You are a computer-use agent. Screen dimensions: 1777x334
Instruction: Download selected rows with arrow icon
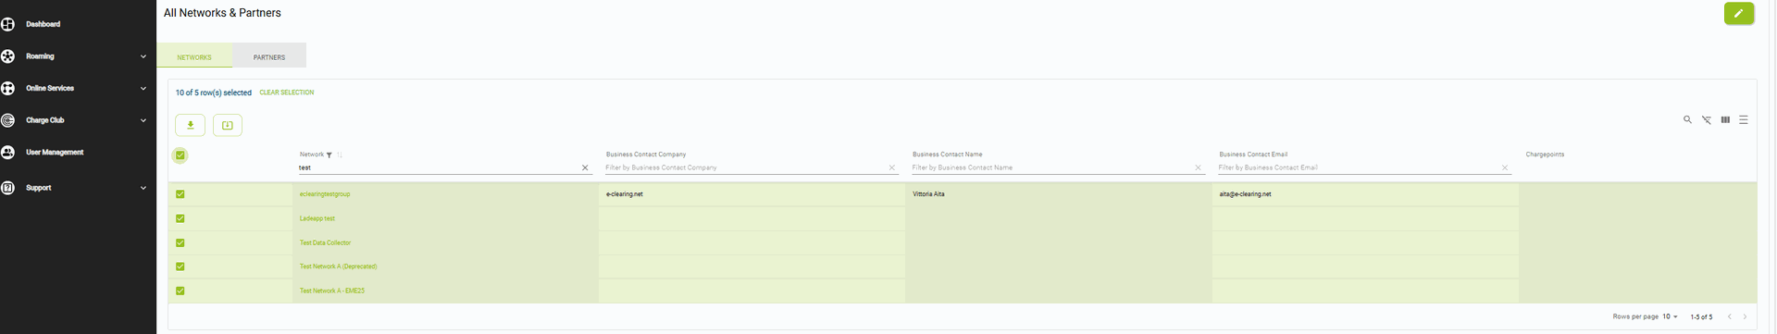pos(190,125)
